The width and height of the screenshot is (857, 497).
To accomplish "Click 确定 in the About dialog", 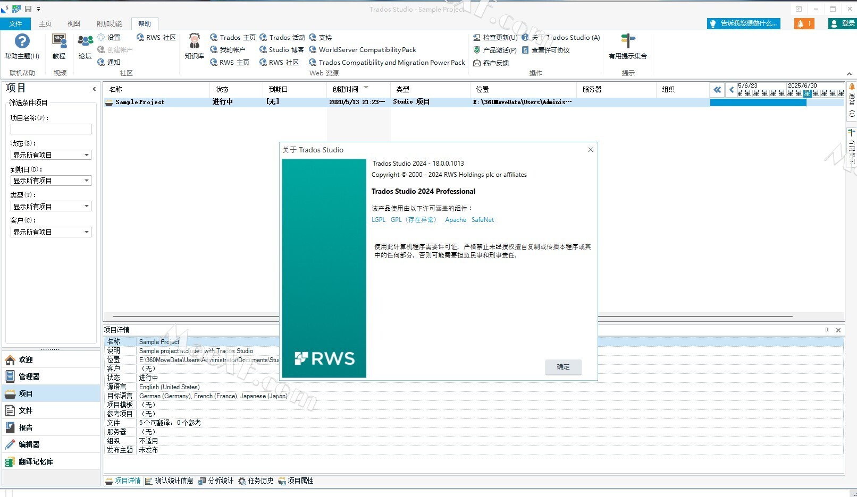I will pos(563,367).
